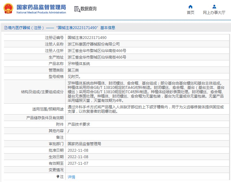This screenshot has height=182, width=231.
Task: Click 管理类别 row label
Action: click(56, 70)
